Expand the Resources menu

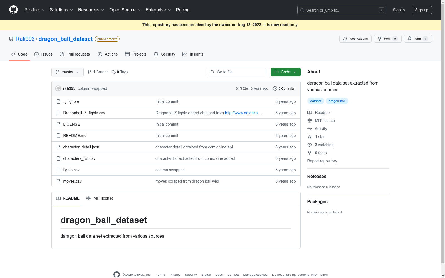(91, 10)
